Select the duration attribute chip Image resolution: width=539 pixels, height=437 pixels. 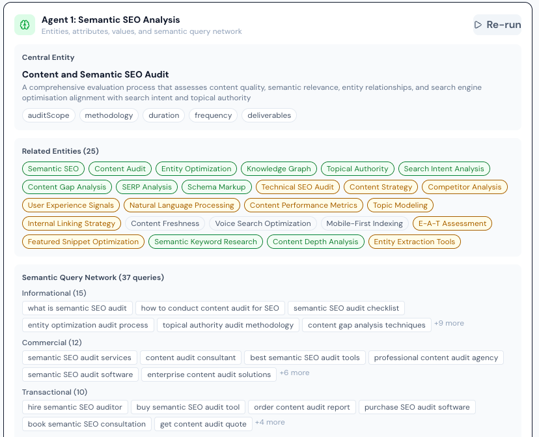pos(163,115)
